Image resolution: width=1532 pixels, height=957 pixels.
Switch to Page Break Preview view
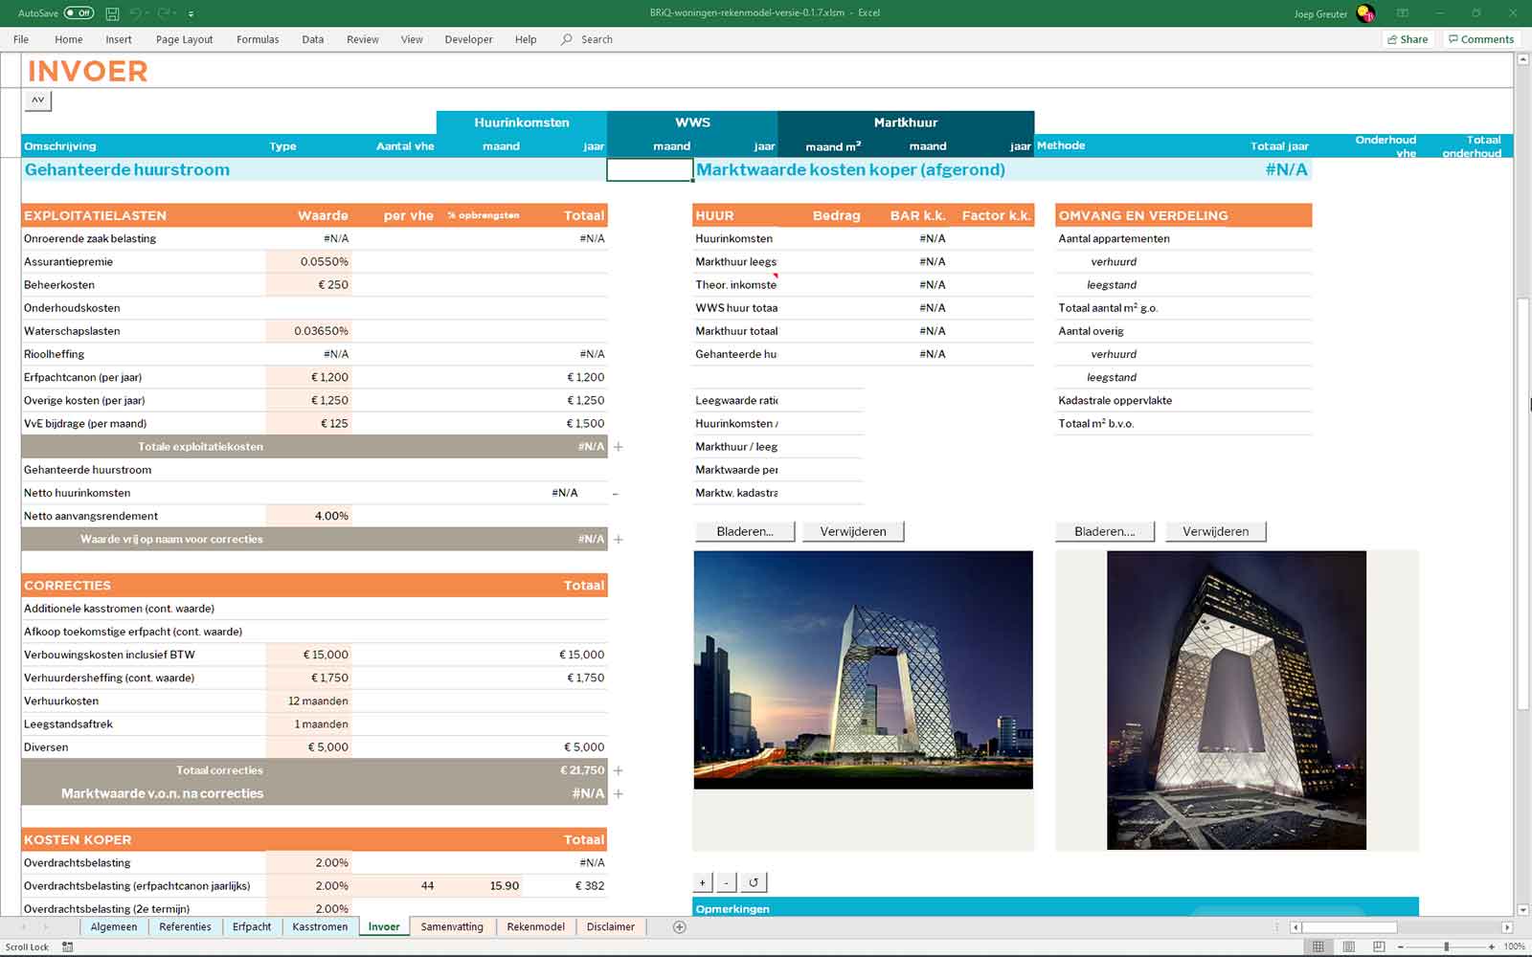(1379, 946)
